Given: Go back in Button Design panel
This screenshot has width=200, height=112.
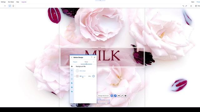Looking at the screenshot, I should [x=72, y=57].
